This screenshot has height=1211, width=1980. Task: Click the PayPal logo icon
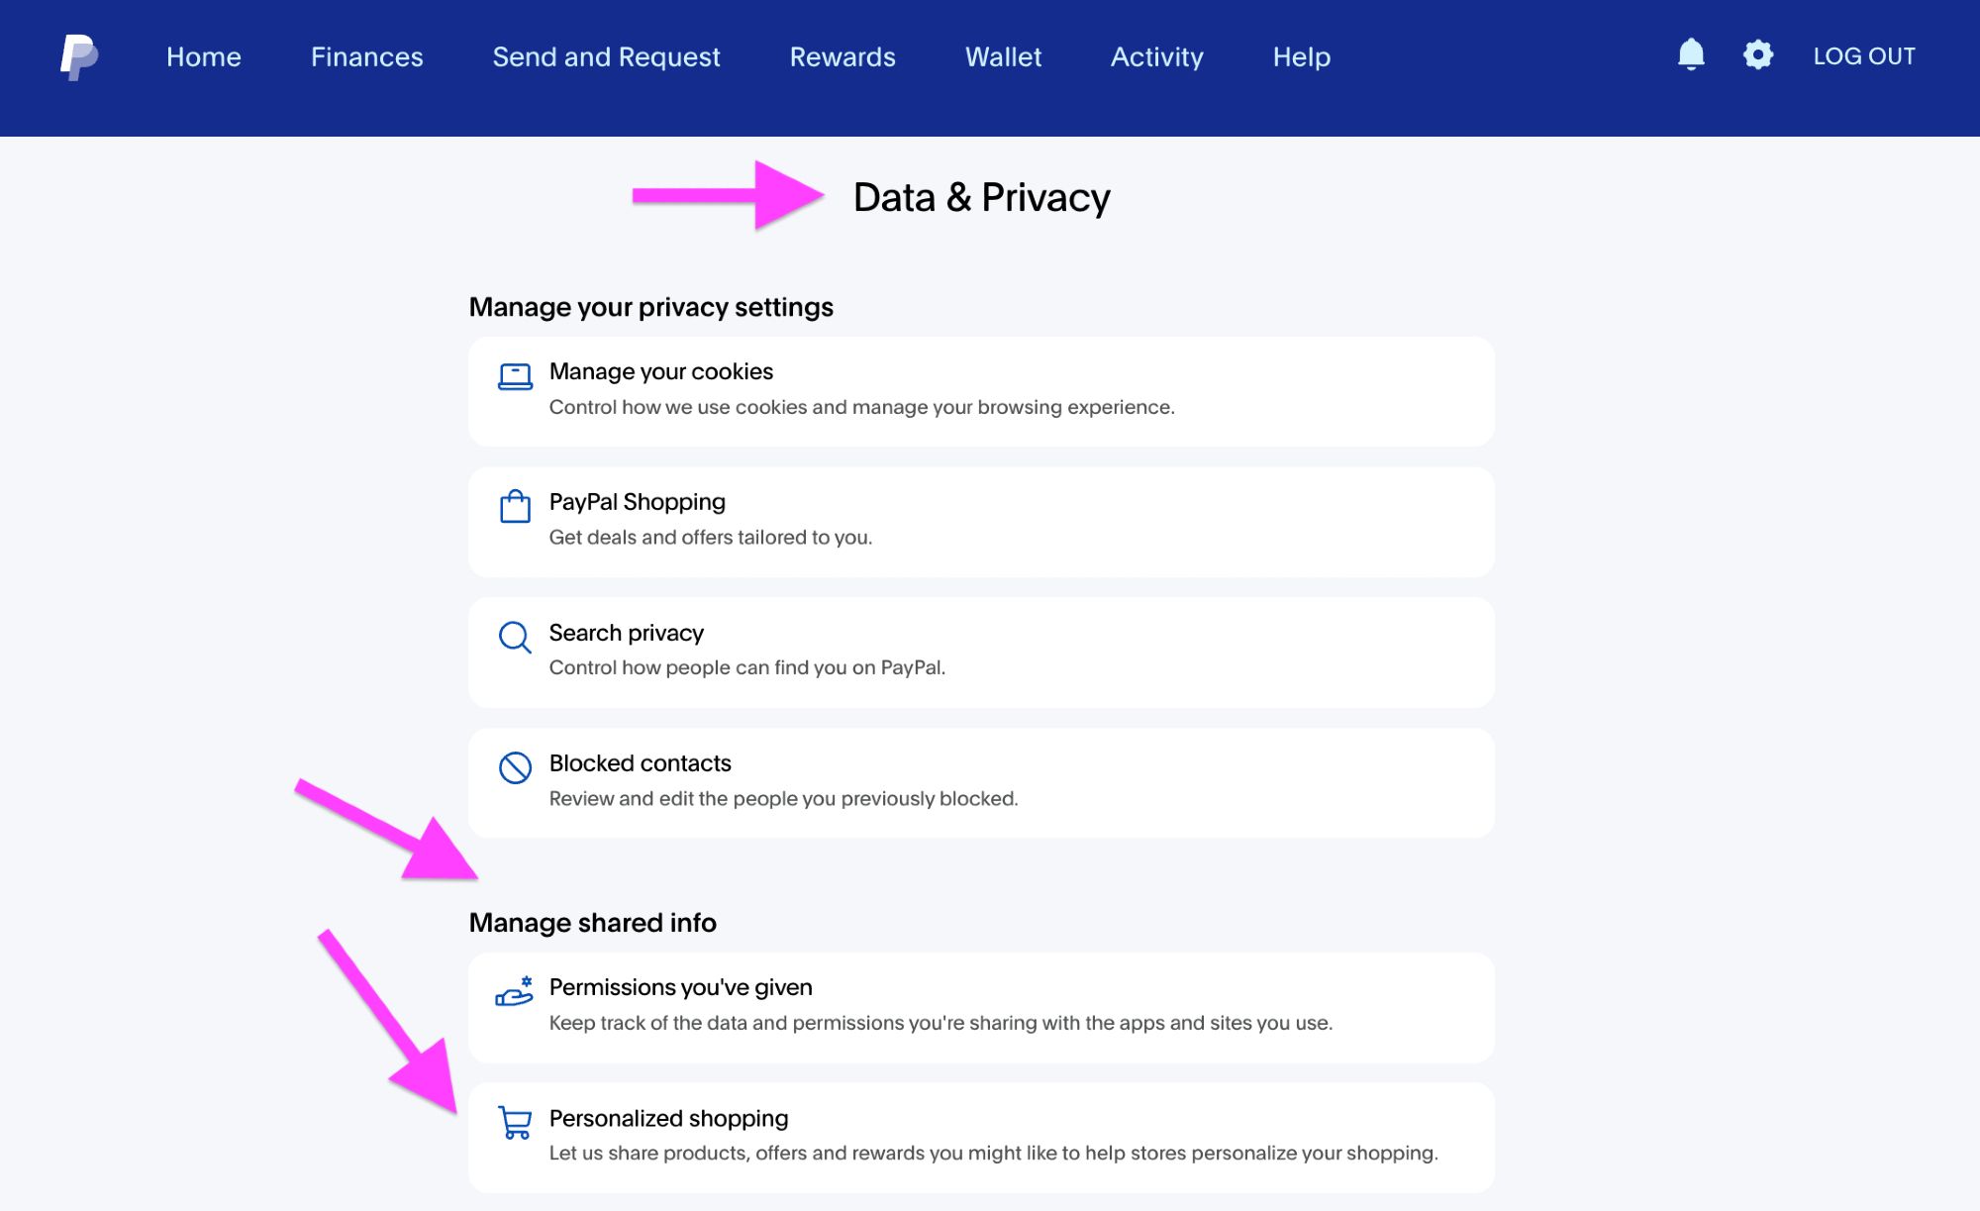click(80, 56)
